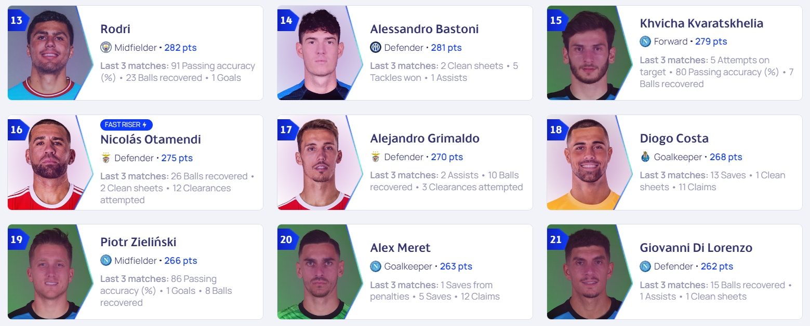Click rank 21 badge on Di Lorenzo's photo
Image resolution: width=810 pixels, height=326 pixels.
(x=556, y=239)
